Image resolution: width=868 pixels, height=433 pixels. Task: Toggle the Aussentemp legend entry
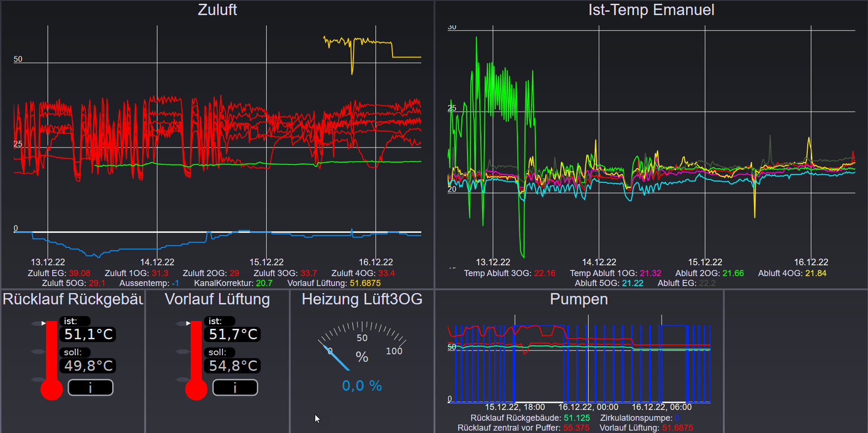coord(149,283)
